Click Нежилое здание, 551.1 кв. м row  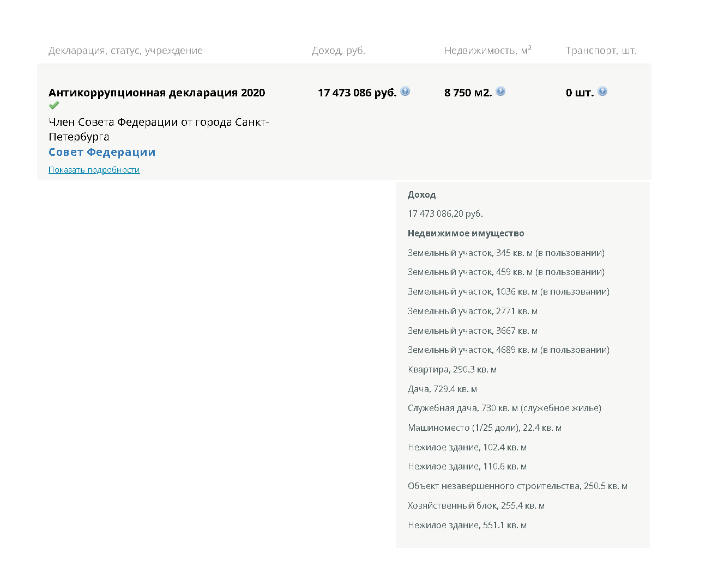click(467, 525)
